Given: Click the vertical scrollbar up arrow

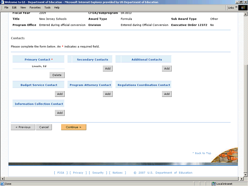Looking at the screenshot, I should [x=245, y=14].
